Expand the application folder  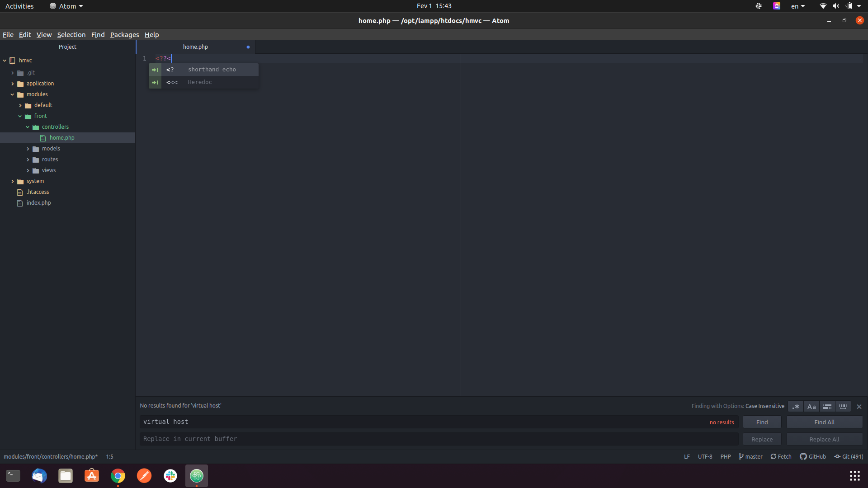point(13,84)
